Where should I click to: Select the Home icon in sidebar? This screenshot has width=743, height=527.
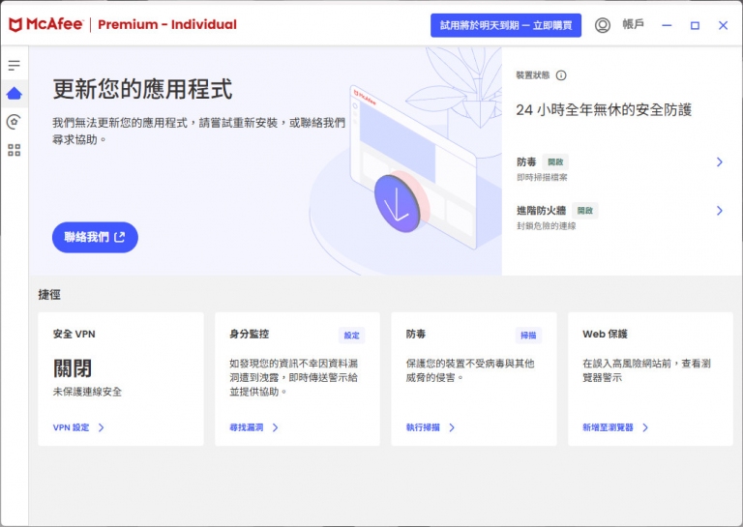tap(15, 93)
